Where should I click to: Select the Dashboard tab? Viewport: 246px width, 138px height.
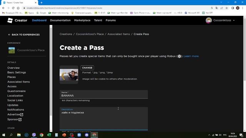coord(39,20)
